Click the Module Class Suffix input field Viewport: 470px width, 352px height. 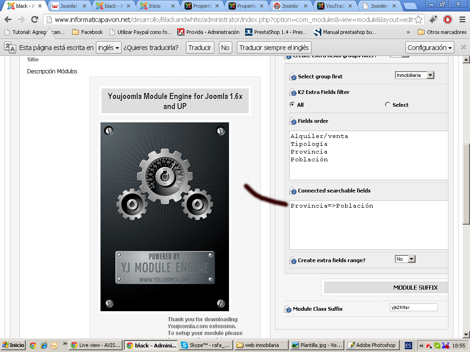(414, 308)
